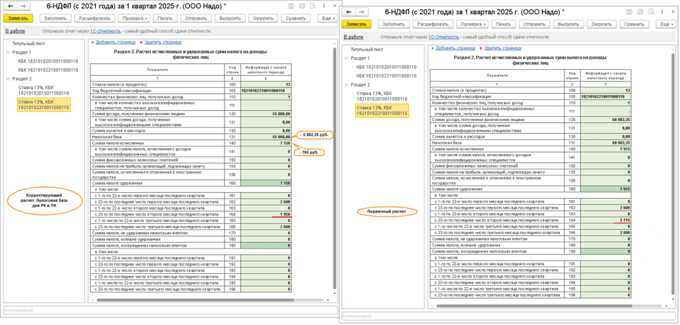Click Записать in the right window
Viewport: 680px width, 325px height.
356,25
